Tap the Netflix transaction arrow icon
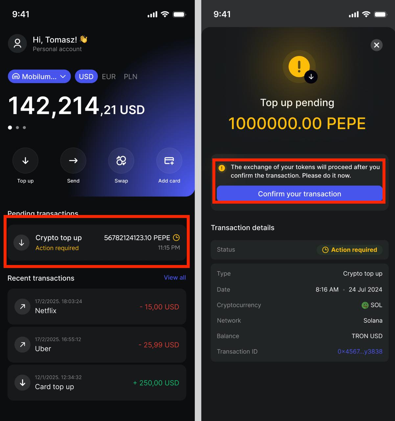This screenshot has height=421, width=395. tap(23, 307)
